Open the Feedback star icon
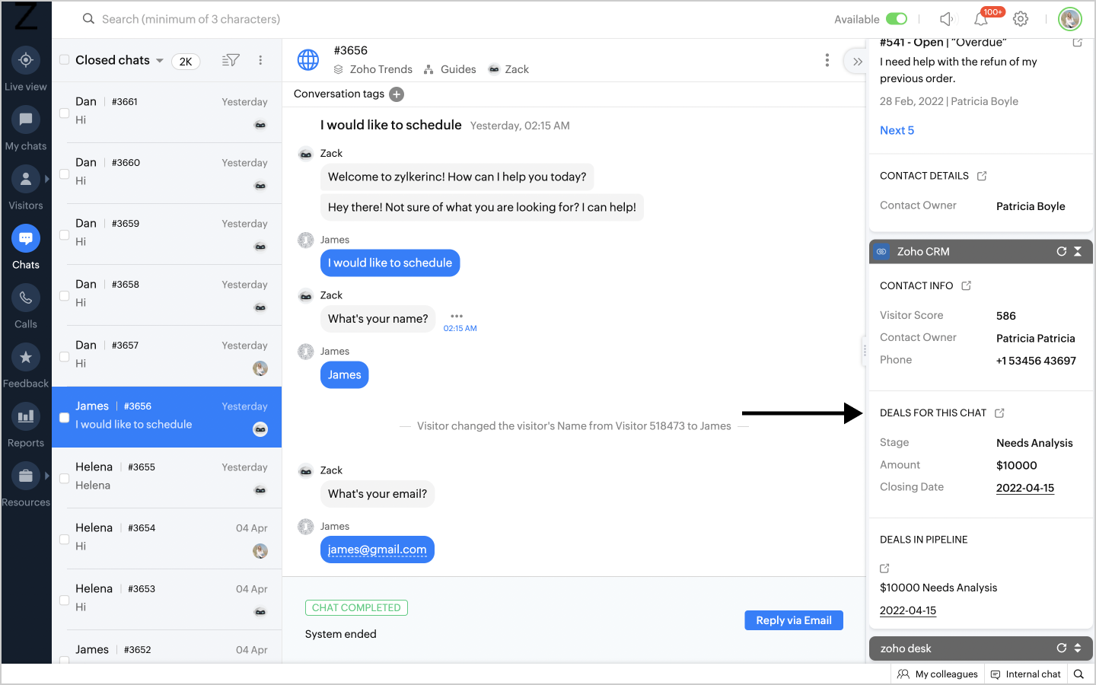 click(26, 357)
